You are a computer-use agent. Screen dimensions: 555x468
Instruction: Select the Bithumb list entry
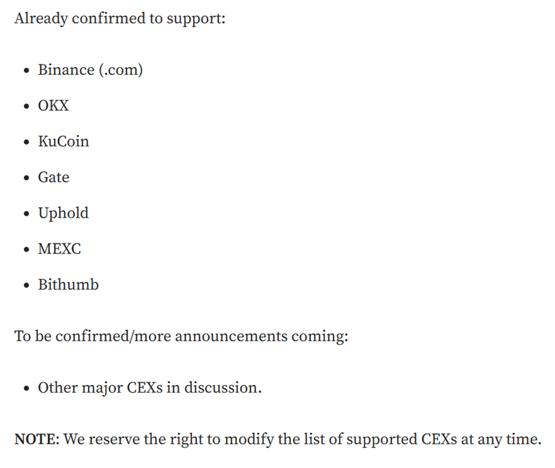tap(68, 285)
